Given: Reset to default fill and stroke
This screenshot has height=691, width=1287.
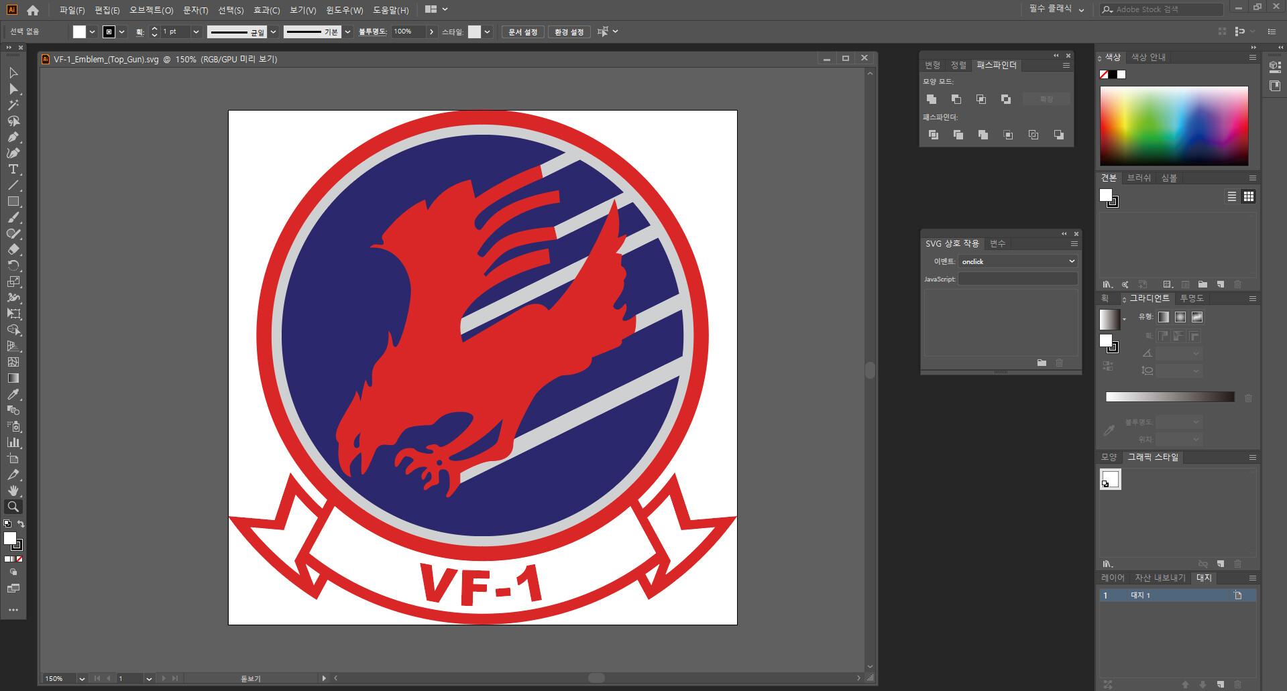Looking at the screenshot, I should [x=7, y=524].
